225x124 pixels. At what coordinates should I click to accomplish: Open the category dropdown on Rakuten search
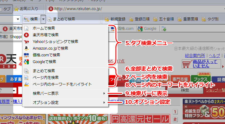pyautogui.click(x=14, y=90)
